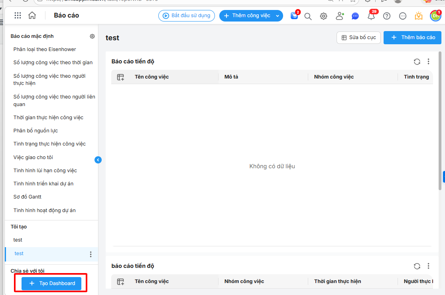This screenshot has width=445, height=295.
Task: Open Phân loại theo Eisenhower report
Action: coord(45,49)
